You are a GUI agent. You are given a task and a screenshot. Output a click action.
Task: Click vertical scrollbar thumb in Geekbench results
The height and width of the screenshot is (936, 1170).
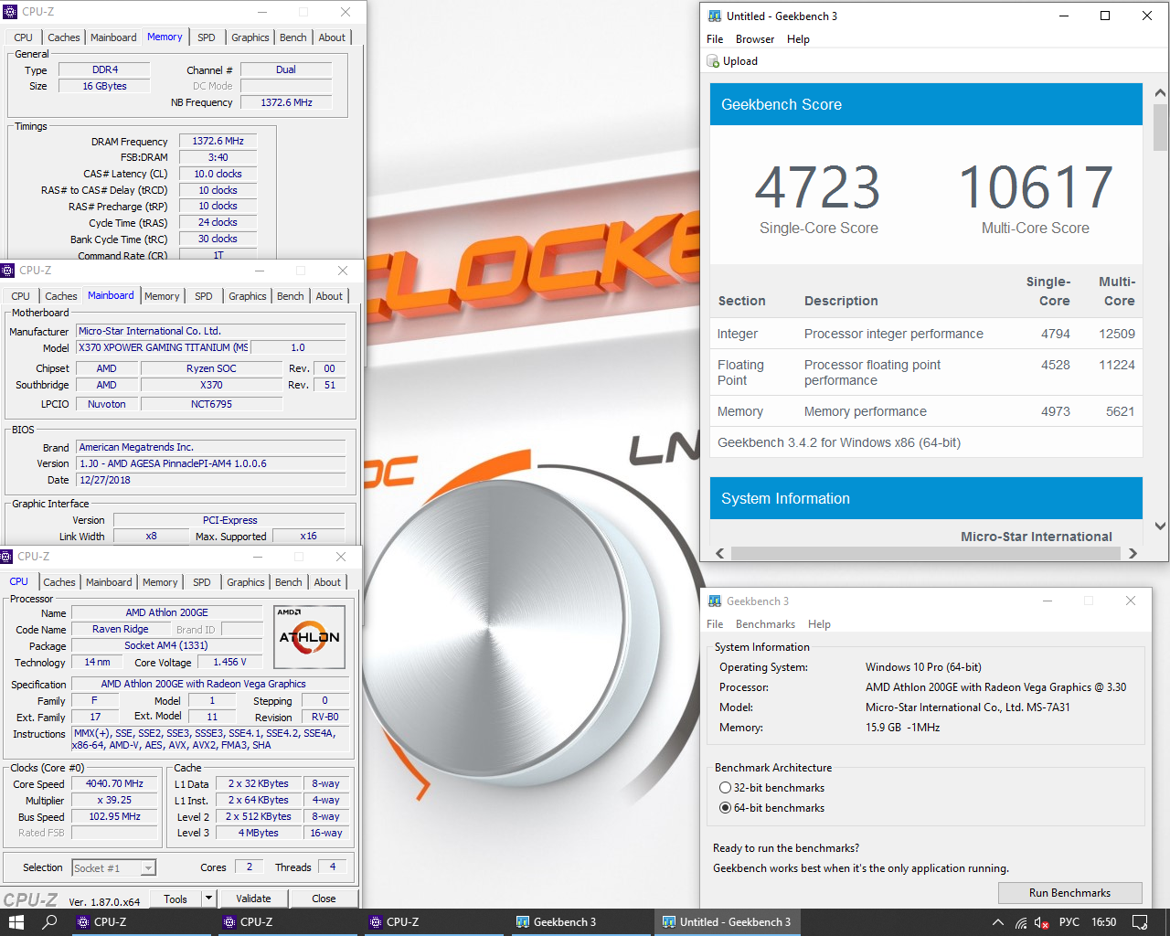pos(1160,127)
